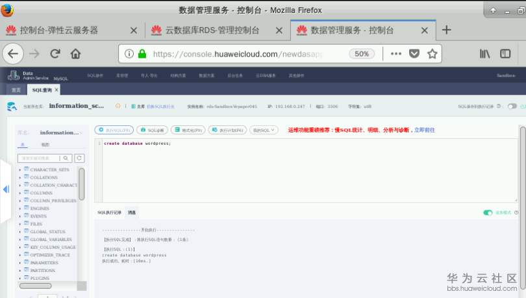Click the table list horizontal scrollbar
This screenshot has width=526, height=298.
[36, 286]
